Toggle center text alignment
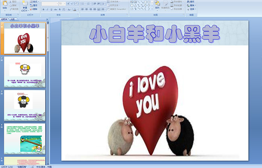 click(86, 9)
